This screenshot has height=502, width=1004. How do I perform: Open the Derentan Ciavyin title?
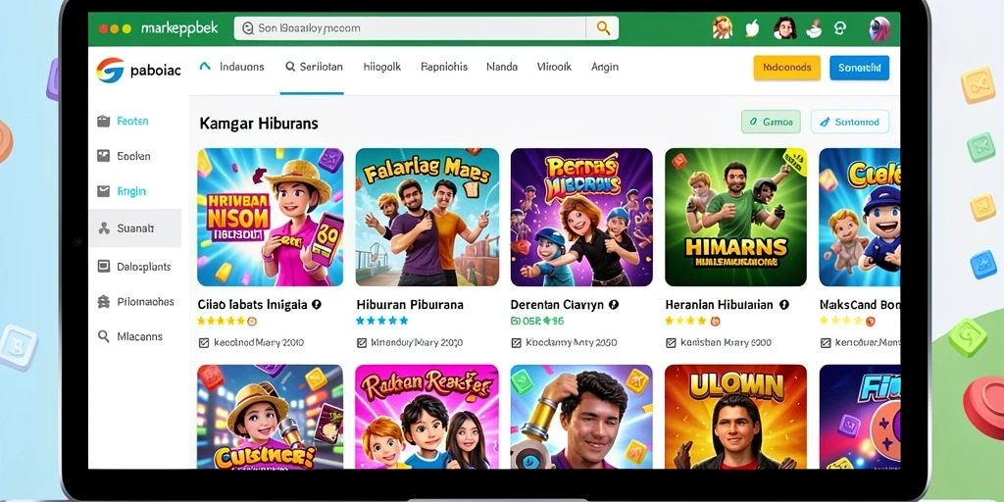click(x=557, y=305)
